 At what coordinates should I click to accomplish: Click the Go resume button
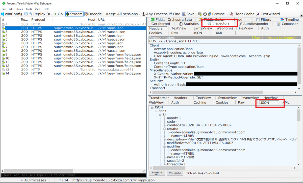pyautogui.click(x=59, y=14)
